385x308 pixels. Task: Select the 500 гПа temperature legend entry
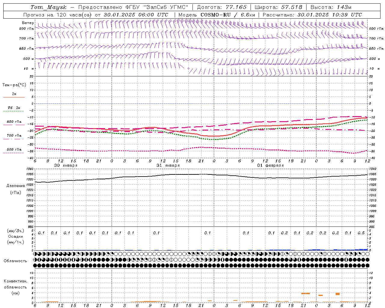(x=14, y=149)
